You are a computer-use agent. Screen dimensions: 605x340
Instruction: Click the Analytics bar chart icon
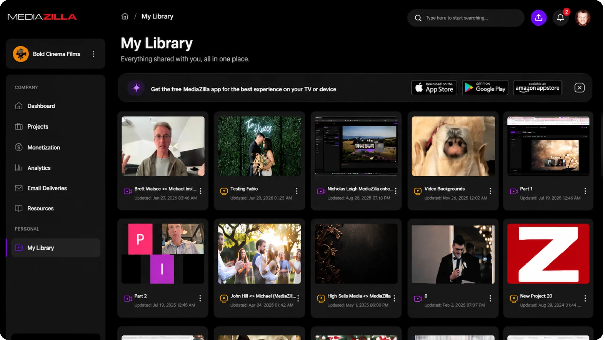(19, 168)
